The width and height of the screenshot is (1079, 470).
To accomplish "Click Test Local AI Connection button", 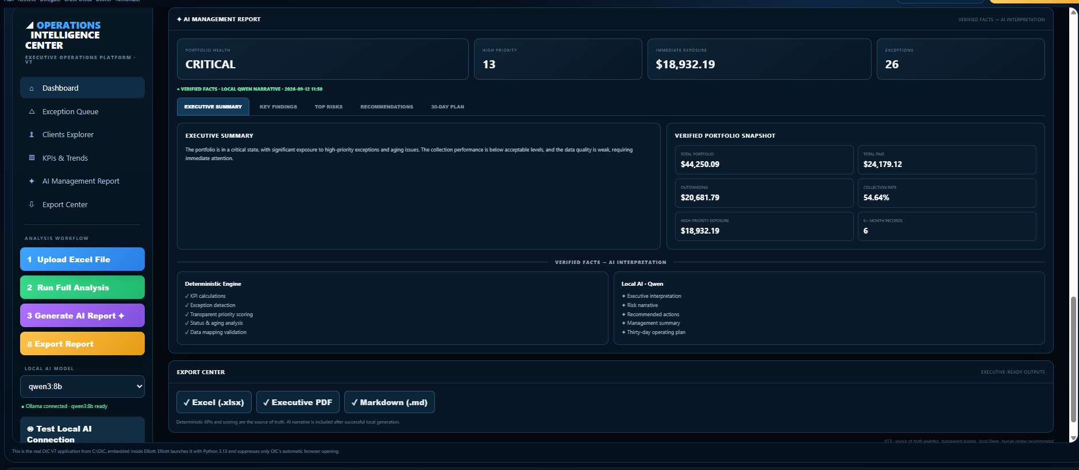I will tap(82, 430).
